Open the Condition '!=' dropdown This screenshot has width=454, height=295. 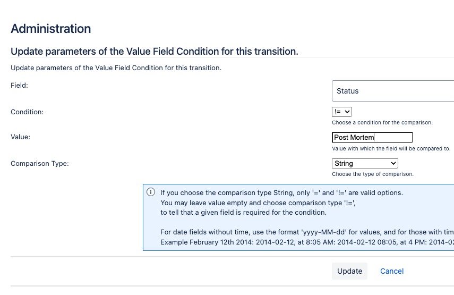click(341, 112)
